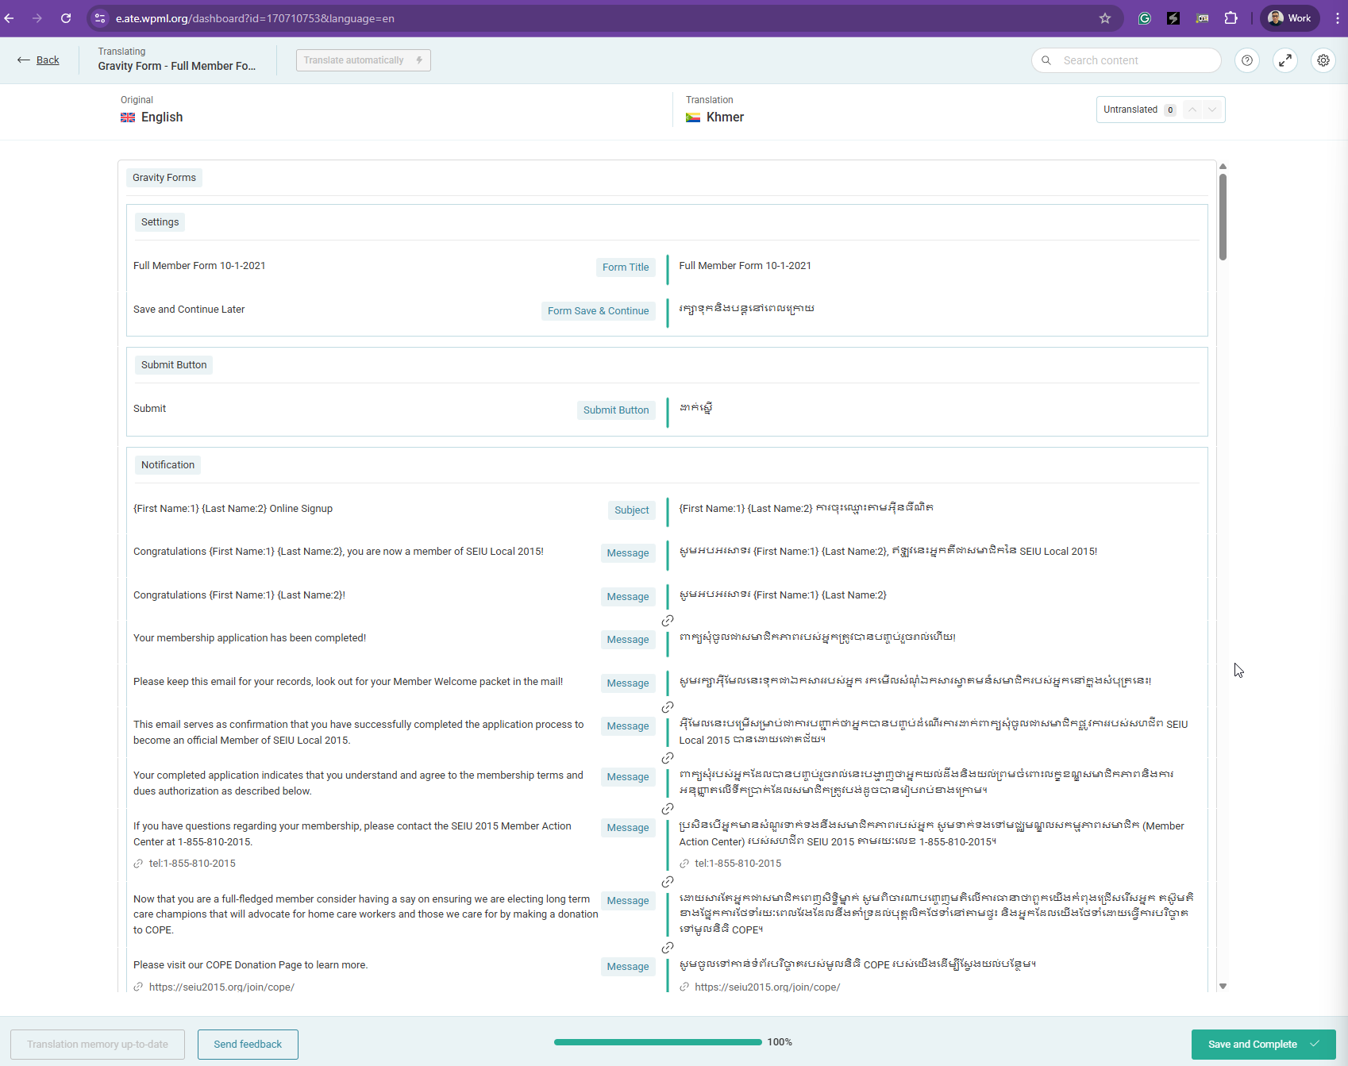Open editor settings gear icon
The width and height of the screenshot is (1348, 1066).
coord(1323,60)
